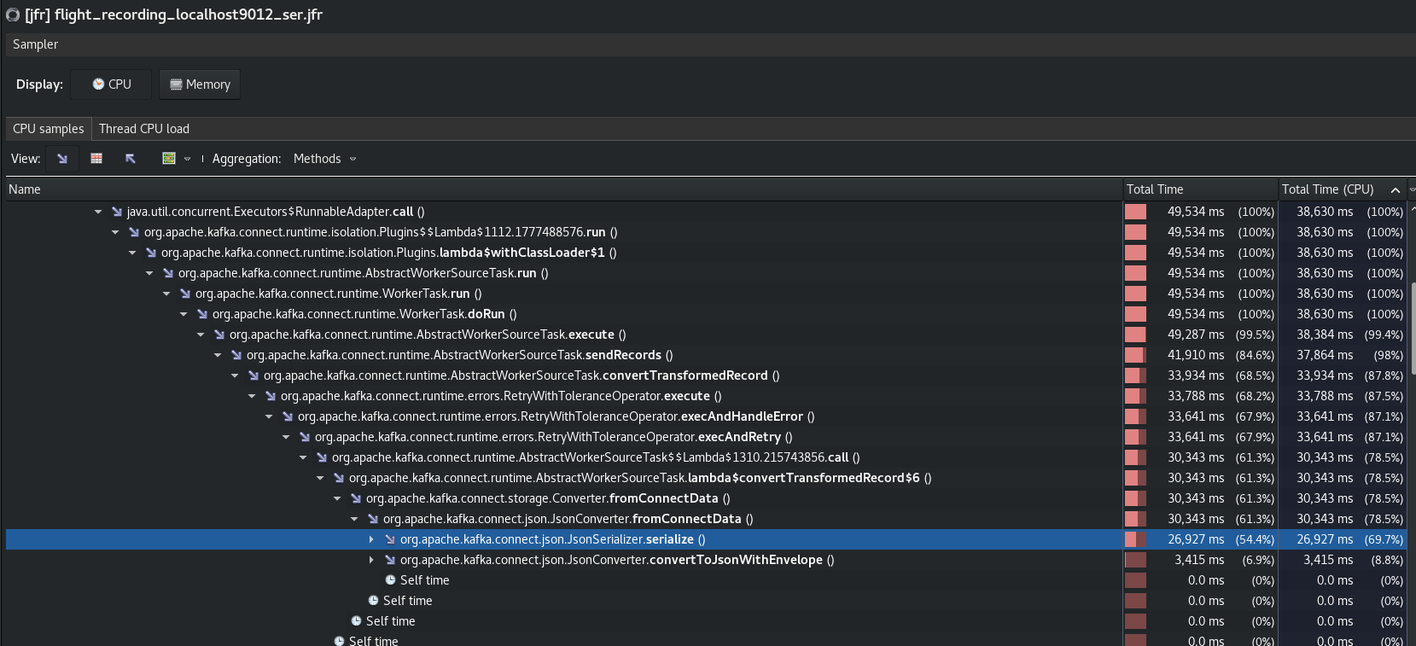
Task: Click the call icon of lambda$convertTransformedRecord$6
Action: tap(339, 478)
